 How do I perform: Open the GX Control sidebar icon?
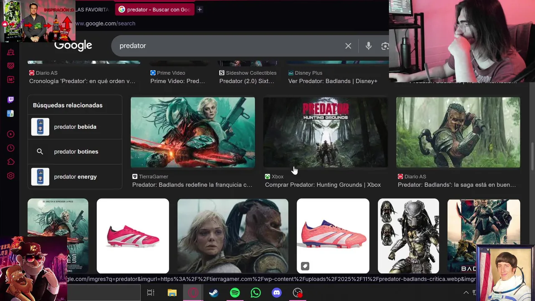(x=11, y=66)
